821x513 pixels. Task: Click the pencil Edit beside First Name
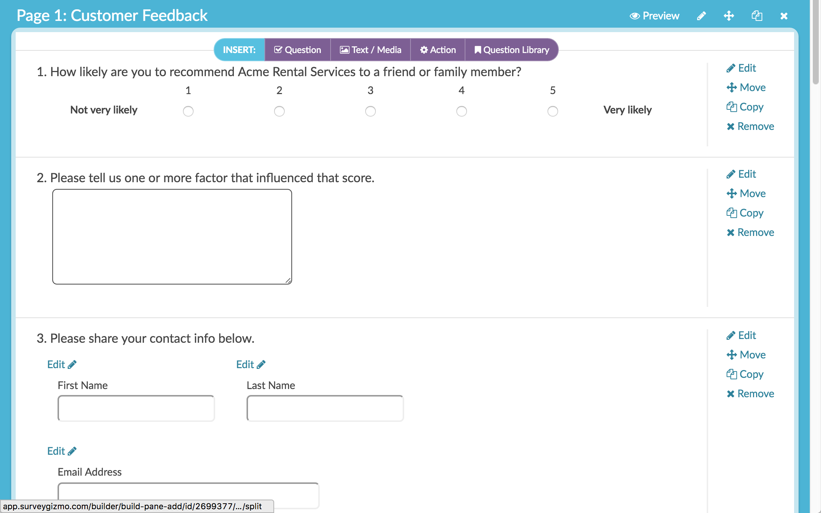click(x=62, y=364)
